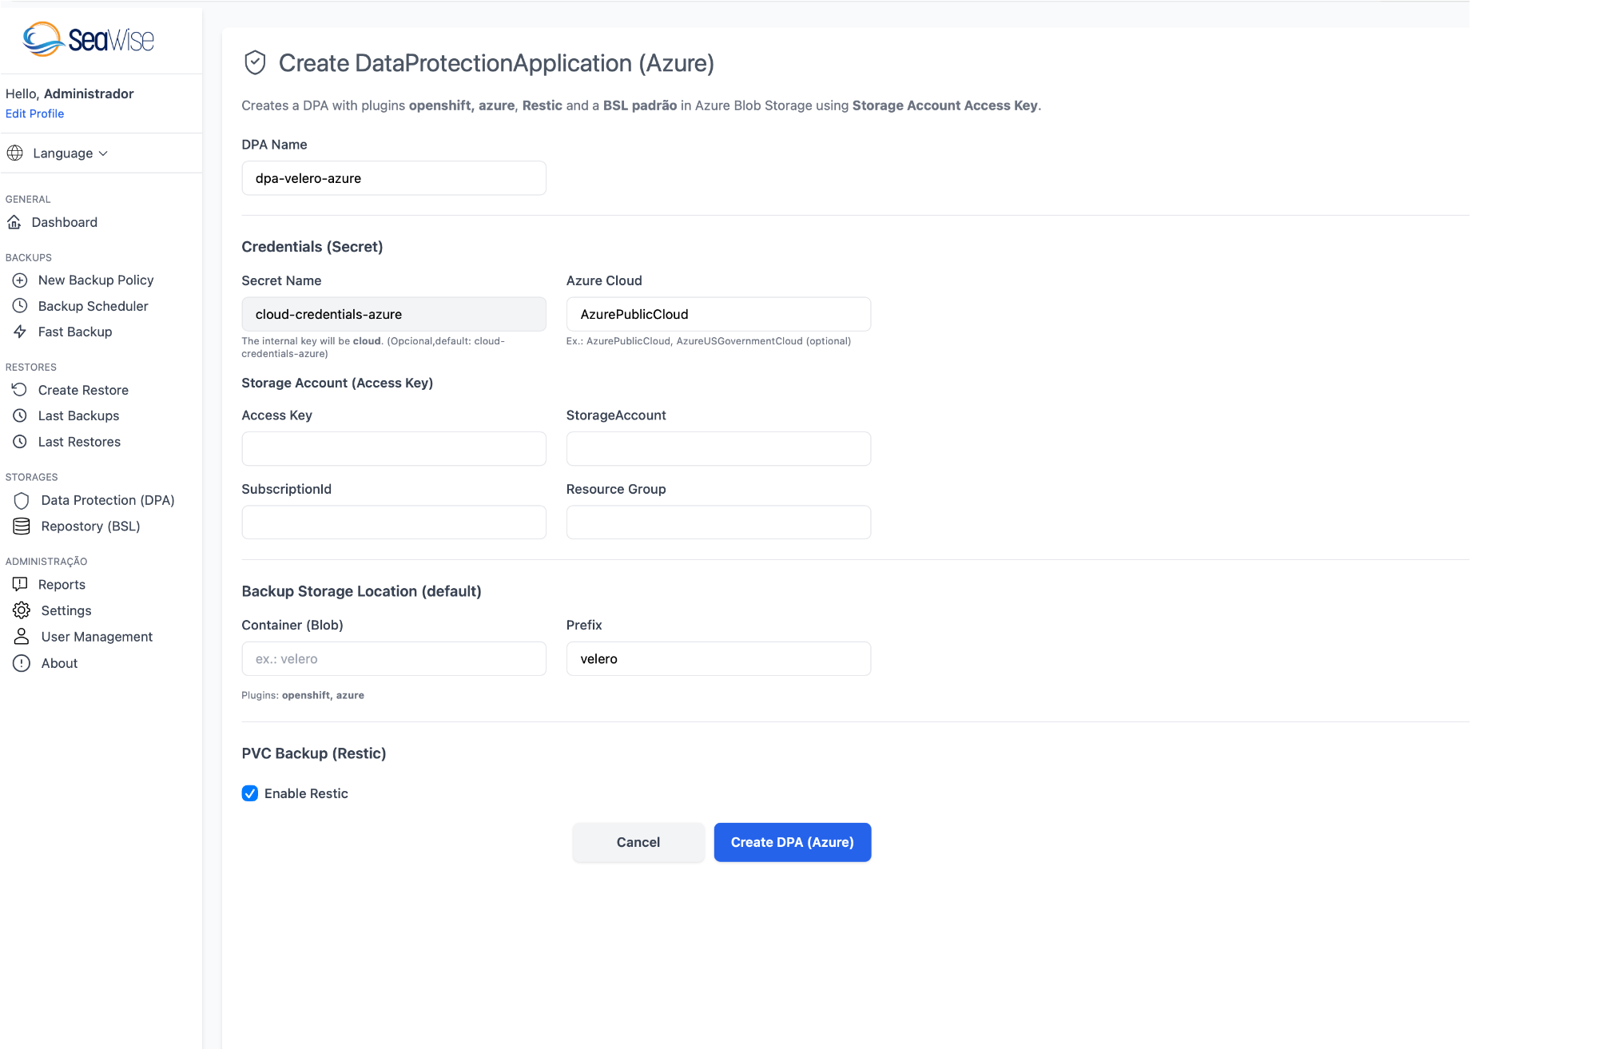Go to the About page
Image resolution: width=1598 pixels, height=1049 pixels.
[59, 663]
